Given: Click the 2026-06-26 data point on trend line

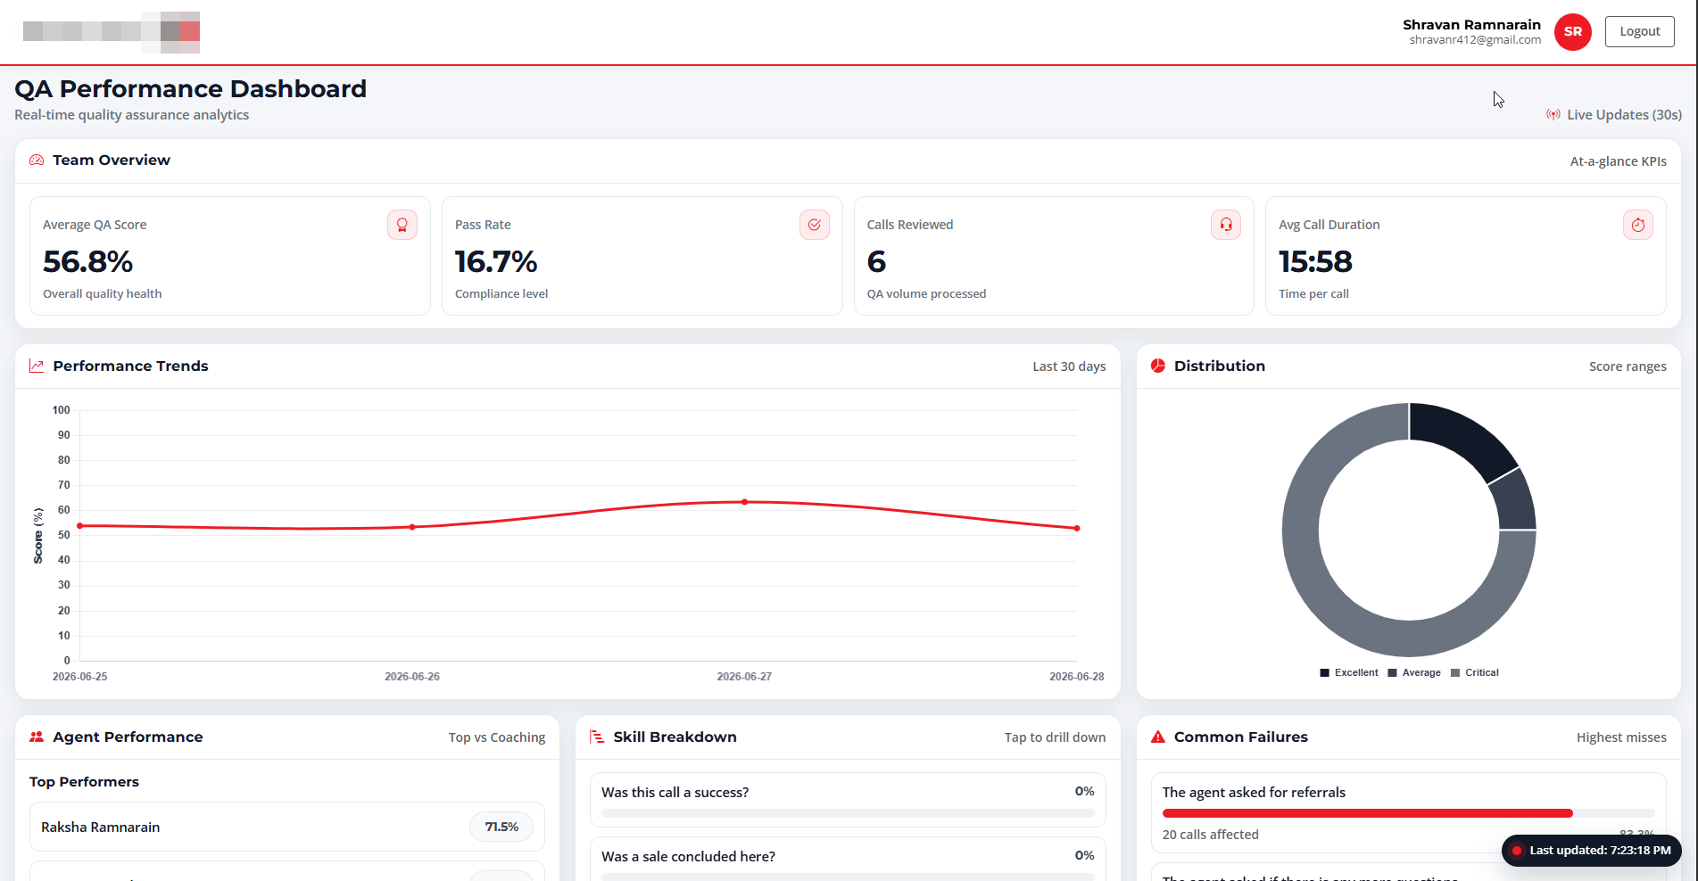Looking at the screenshot, I should click(x=412, y=527).
